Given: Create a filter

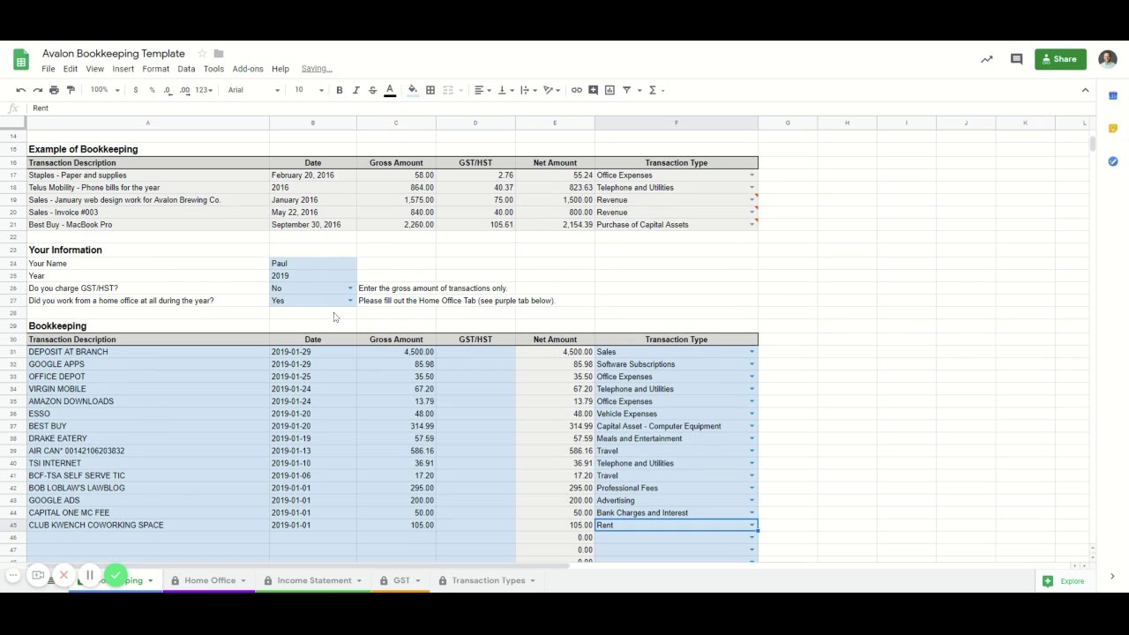Looking at the screenshot, I should coord(629,90).
